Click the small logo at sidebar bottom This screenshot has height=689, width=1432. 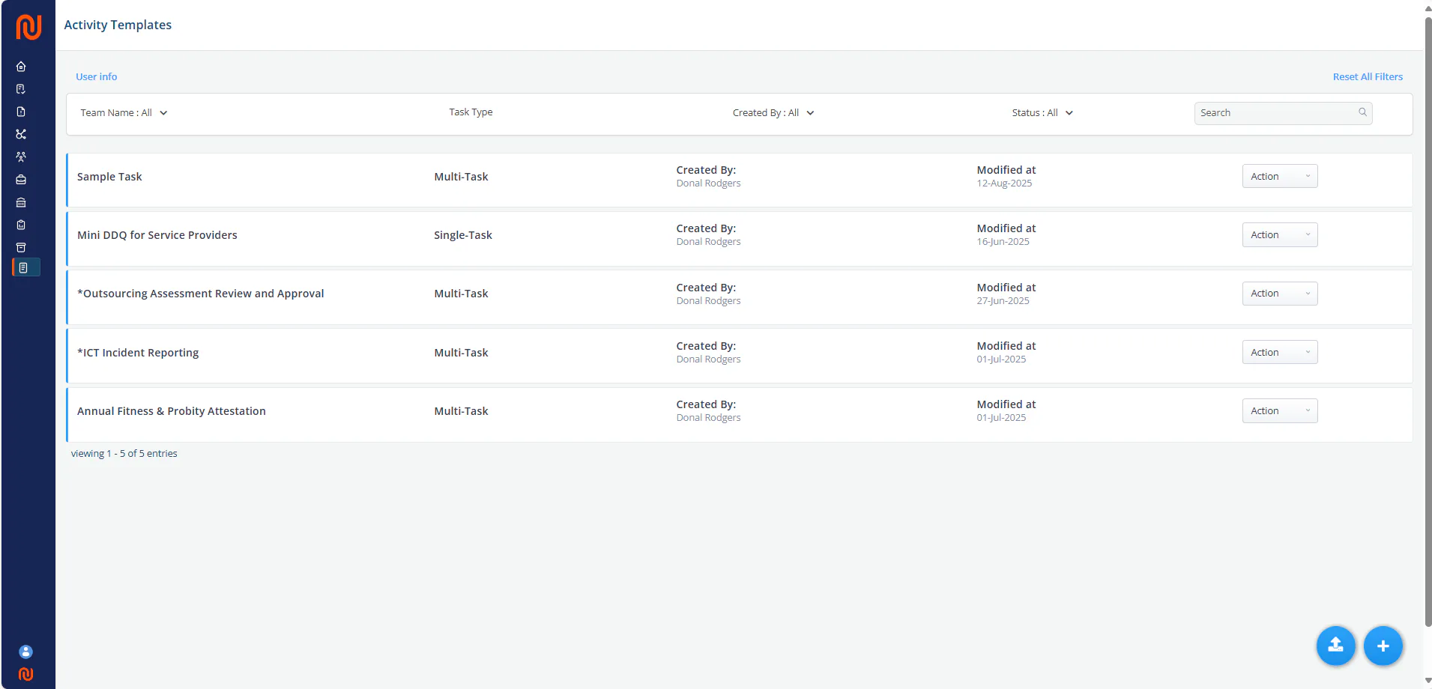tap(25, 674)
